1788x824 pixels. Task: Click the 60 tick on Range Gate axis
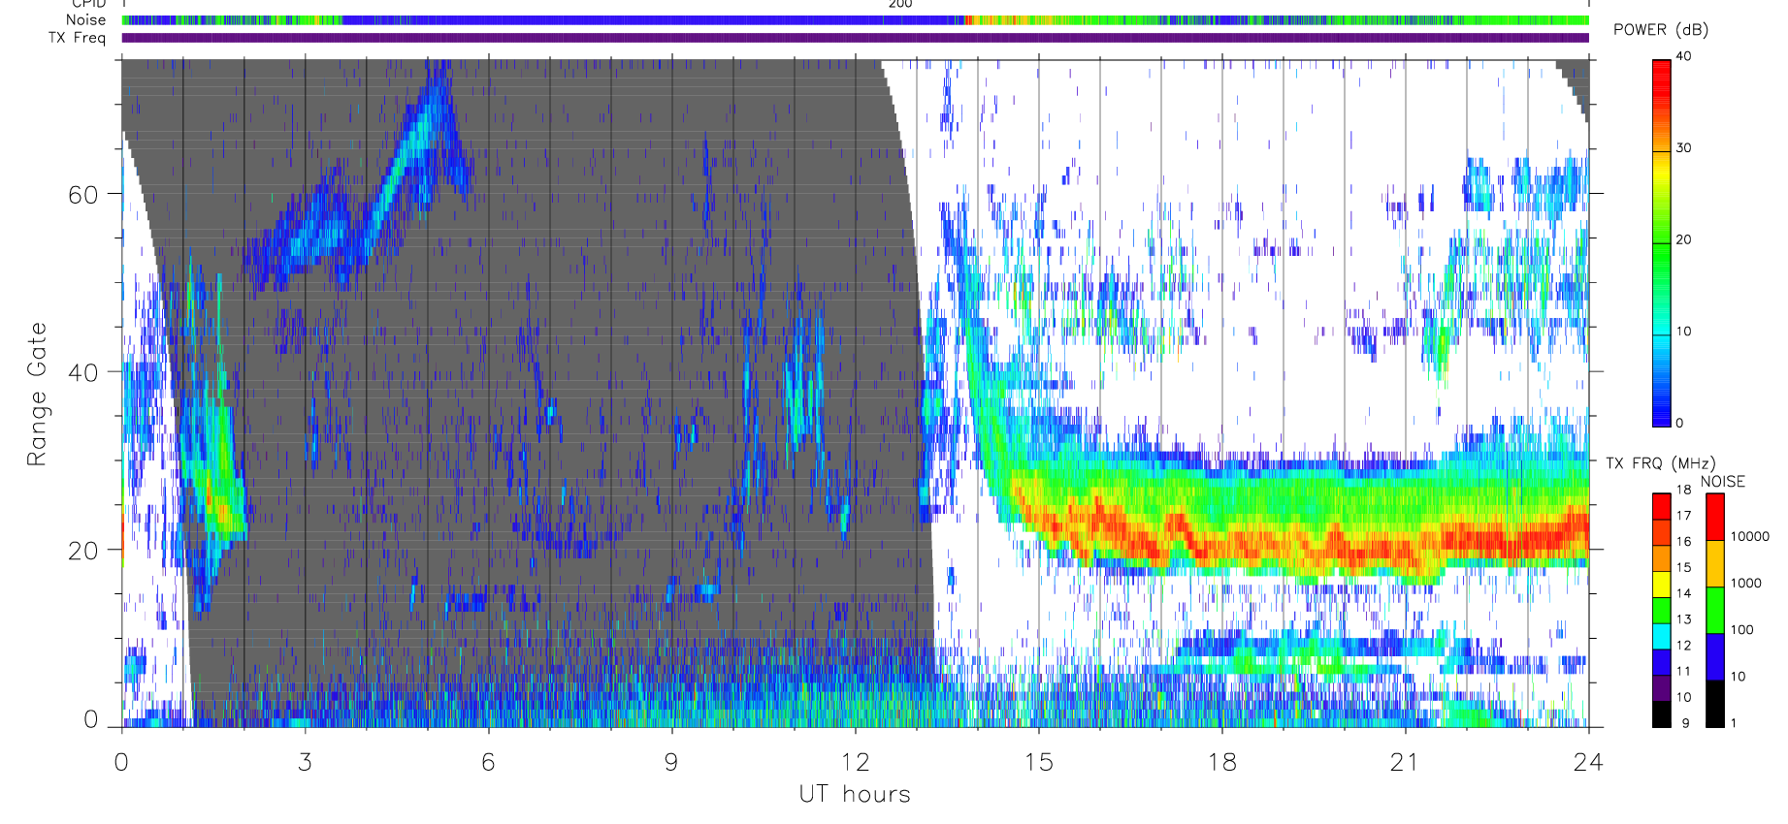pyautogui.click(x=83, y=195)
